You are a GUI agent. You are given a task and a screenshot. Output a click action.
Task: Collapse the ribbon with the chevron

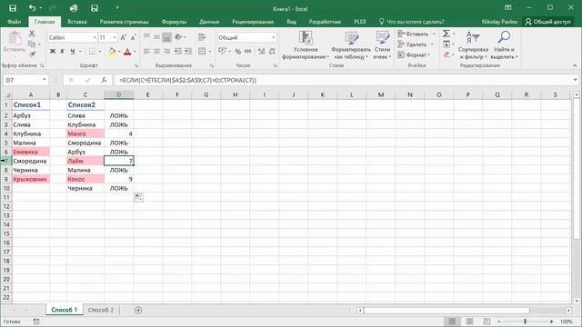pos(575,65)
